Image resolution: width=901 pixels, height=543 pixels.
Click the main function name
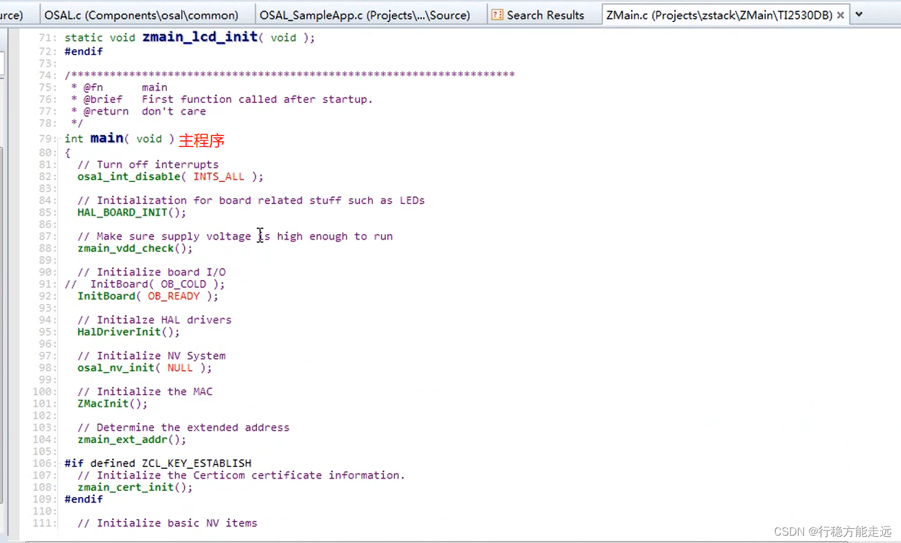click(107, 138)
